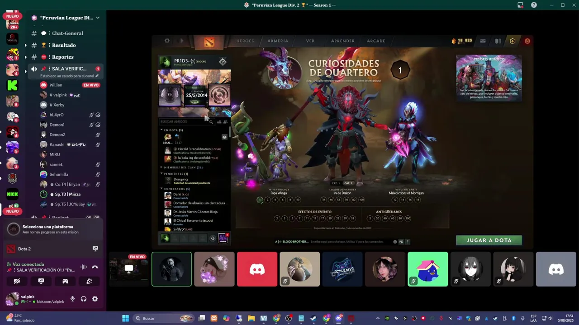Open Selecciona una plataforma quest
Viewport: 579px width, 325px height.
pyautogui.click(x=53, y=229)
